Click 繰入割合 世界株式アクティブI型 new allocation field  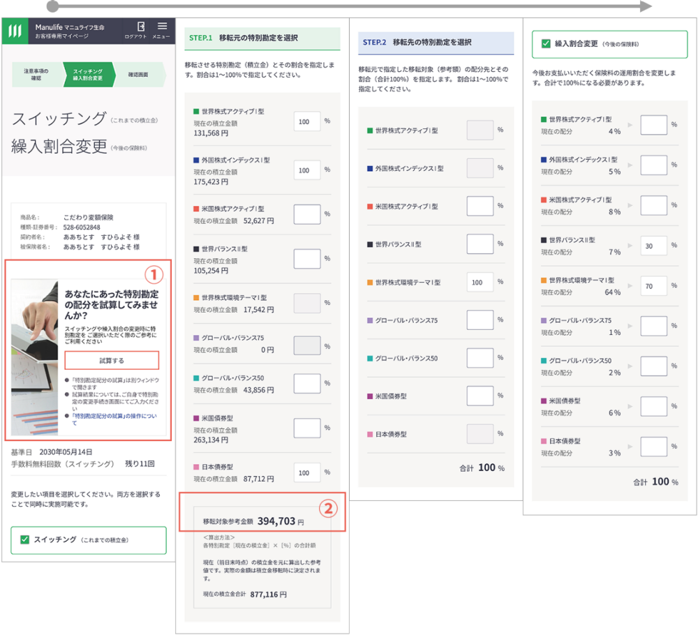click(x=654, y=125)
